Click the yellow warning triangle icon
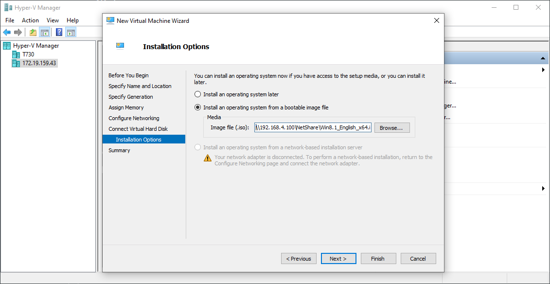 (x=208, y=158)
